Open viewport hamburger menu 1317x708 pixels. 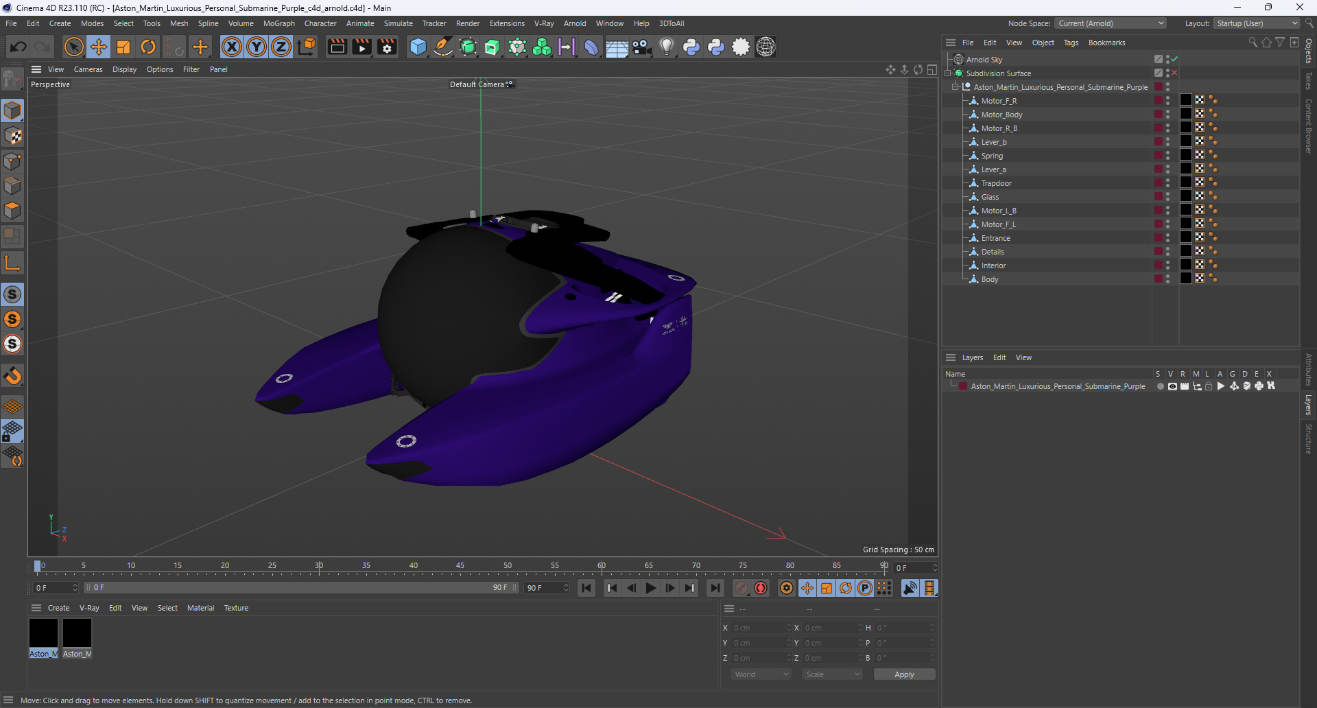[36, 69]
